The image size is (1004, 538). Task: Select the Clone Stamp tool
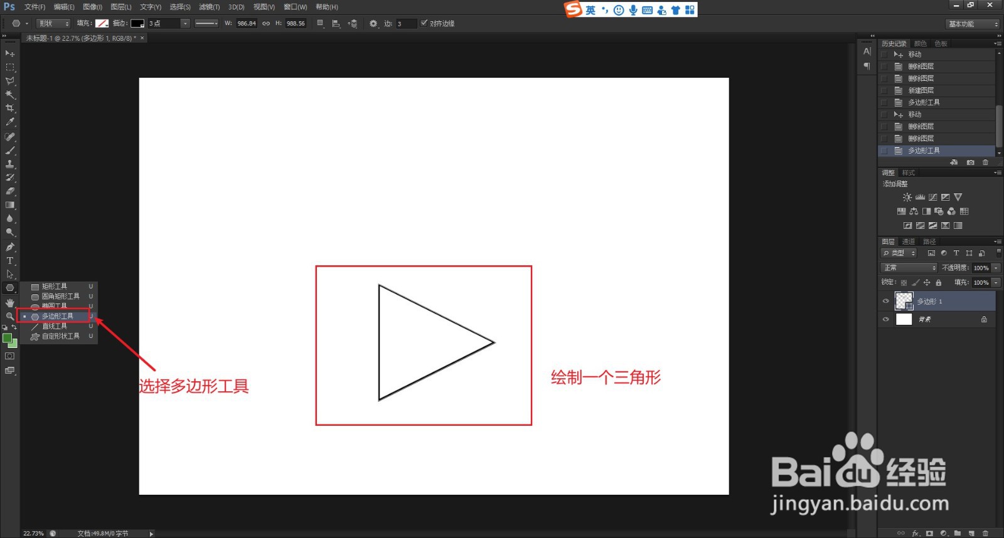click(10, 164)
